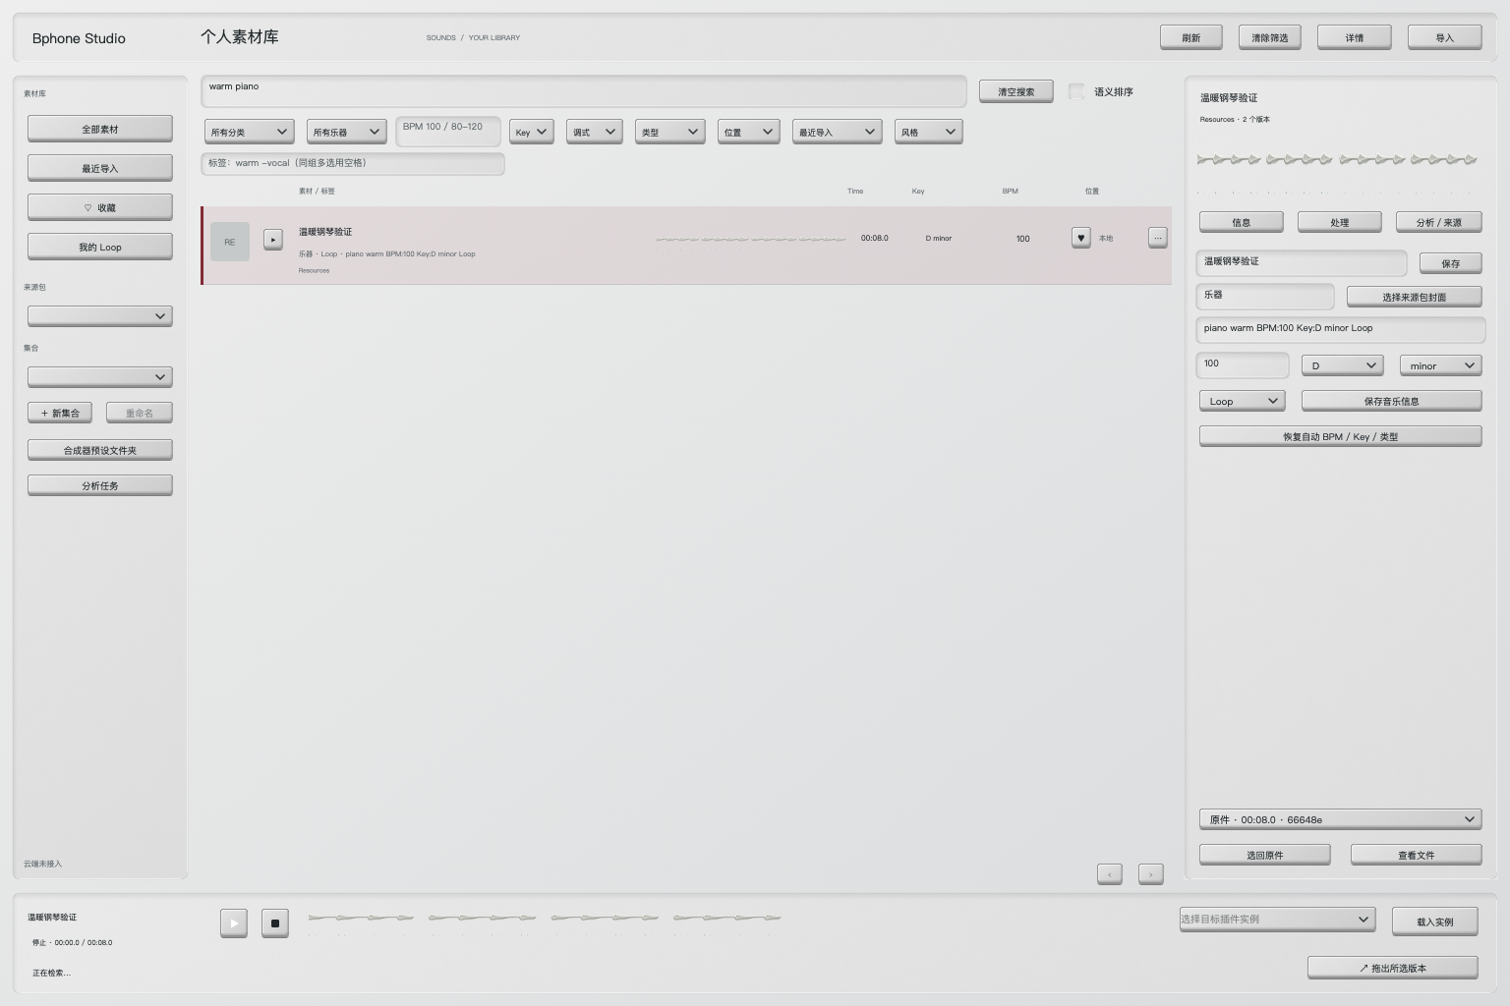Click the 导入 import button
Image resolution: width=1510 pixels, height=1006 pixels.
pos(1445,37)
